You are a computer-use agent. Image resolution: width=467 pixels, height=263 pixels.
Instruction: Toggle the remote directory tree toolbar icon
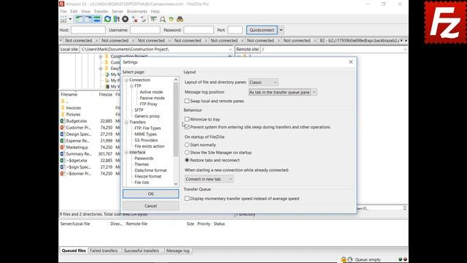point(88,20)
